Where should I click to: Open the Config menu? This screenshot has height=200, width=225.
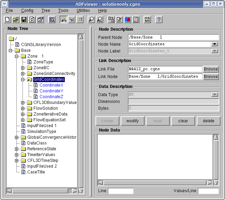pos(27,11)
